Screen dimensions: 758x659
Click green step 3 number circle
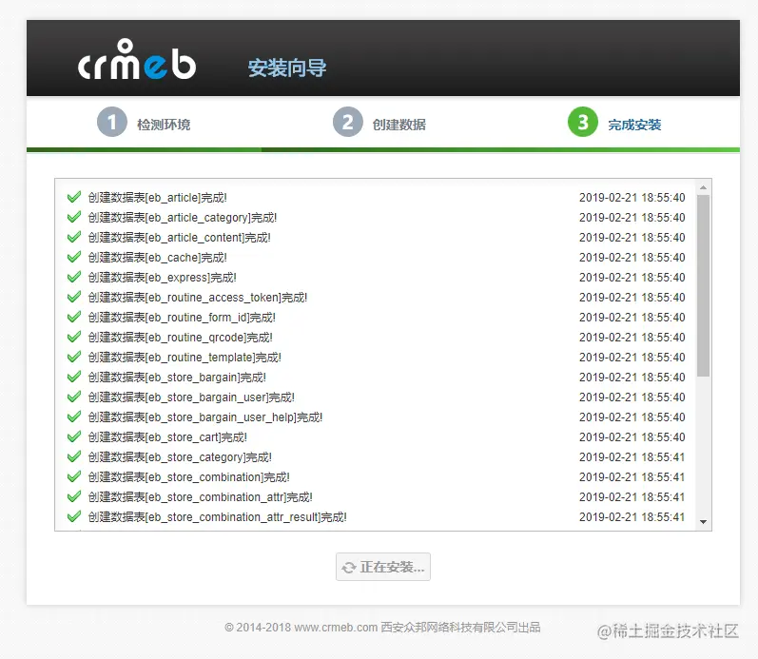tap(583, 122)
